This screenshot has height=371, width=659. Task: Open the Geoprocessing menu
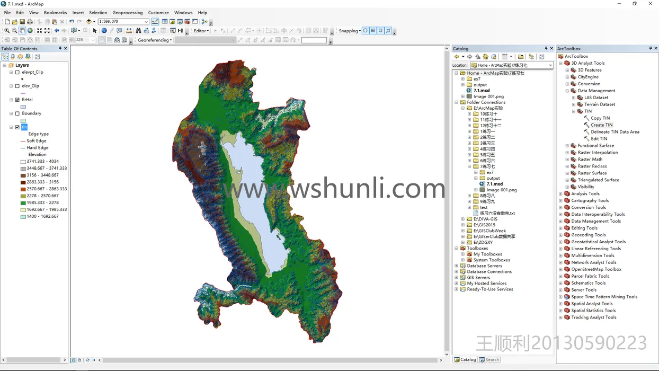(127, 13)
